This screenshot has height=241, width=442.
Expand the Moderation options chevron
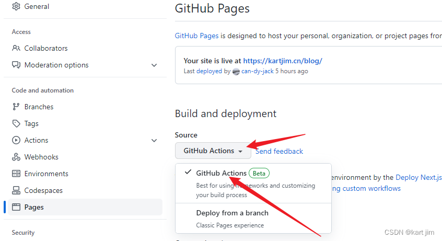point(154,65)
